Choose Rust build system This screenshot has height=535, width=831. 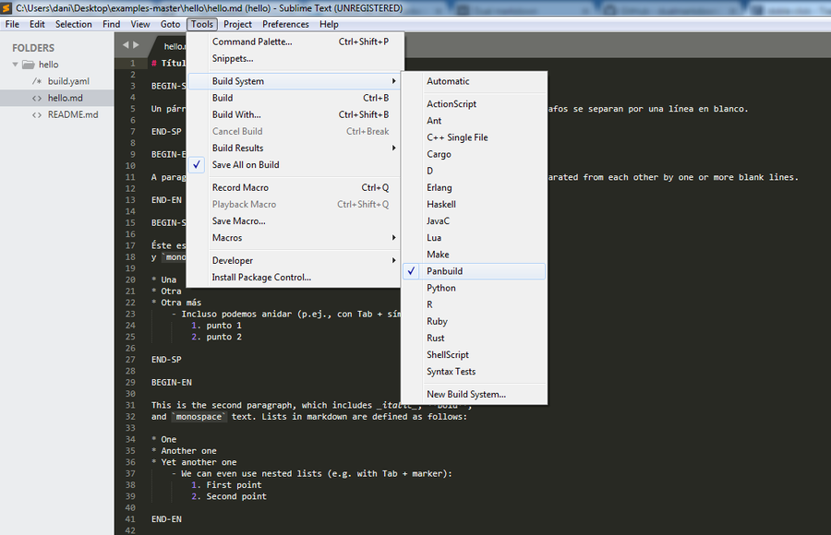tap(474, 338)
